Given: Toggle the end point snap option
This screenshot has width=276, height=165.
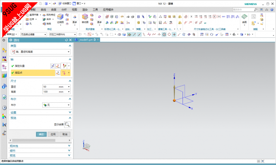Looking at the screenshot, I should (x=134, y=35).
